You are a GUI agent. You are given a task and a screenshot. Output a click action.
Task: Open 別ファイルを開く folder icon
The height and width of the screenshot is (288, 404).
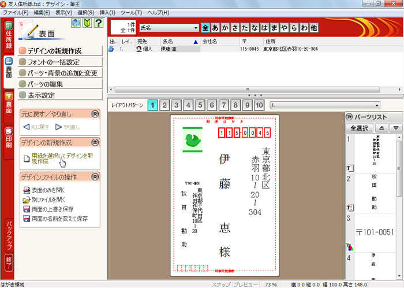coord(26,200)
